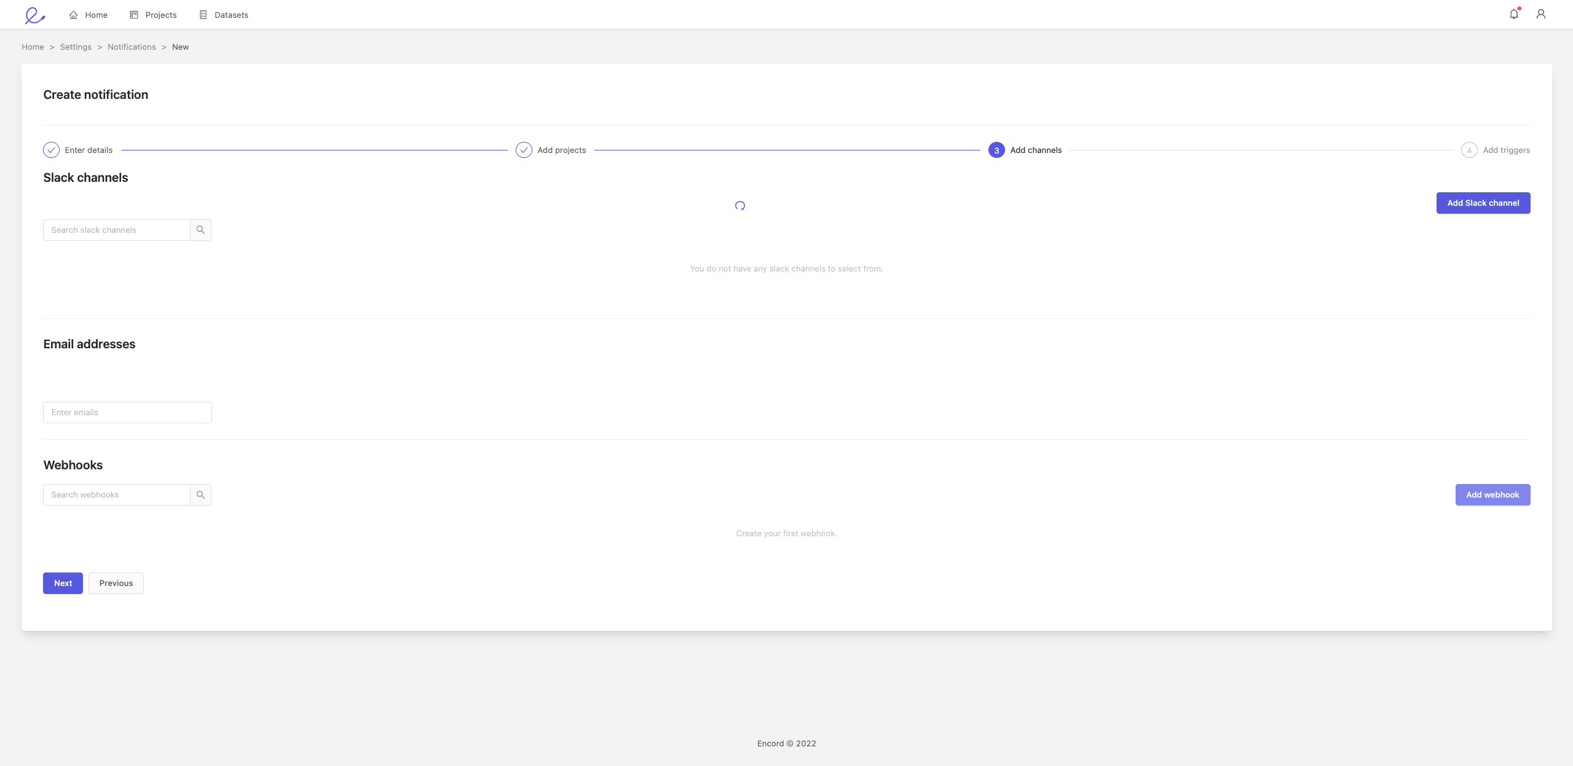Click the Encord © 2022 footer text
1573x766 pixels.
pos(786,743)
